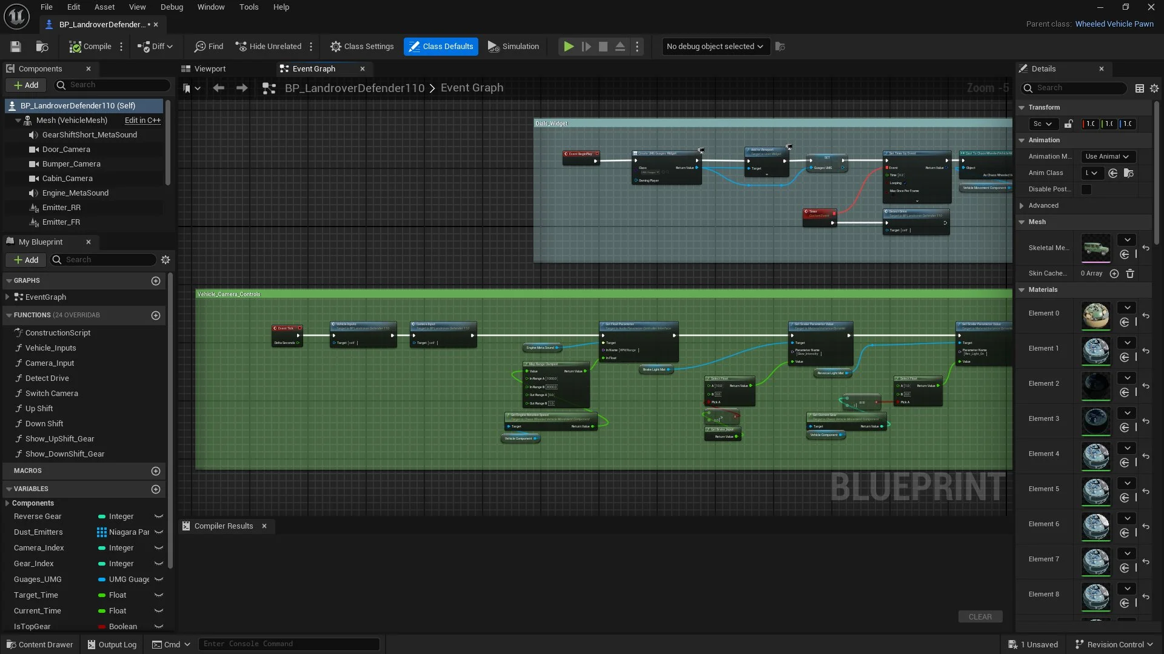Toggle Disable Post Process checkbox
The image size is (1164, 654).
pyautogui.click(x=1086, y=190)
